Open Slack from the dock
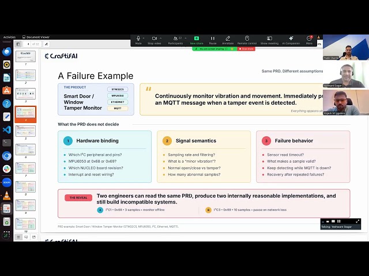Screen dimensions: 369x276 pos(6,169)
